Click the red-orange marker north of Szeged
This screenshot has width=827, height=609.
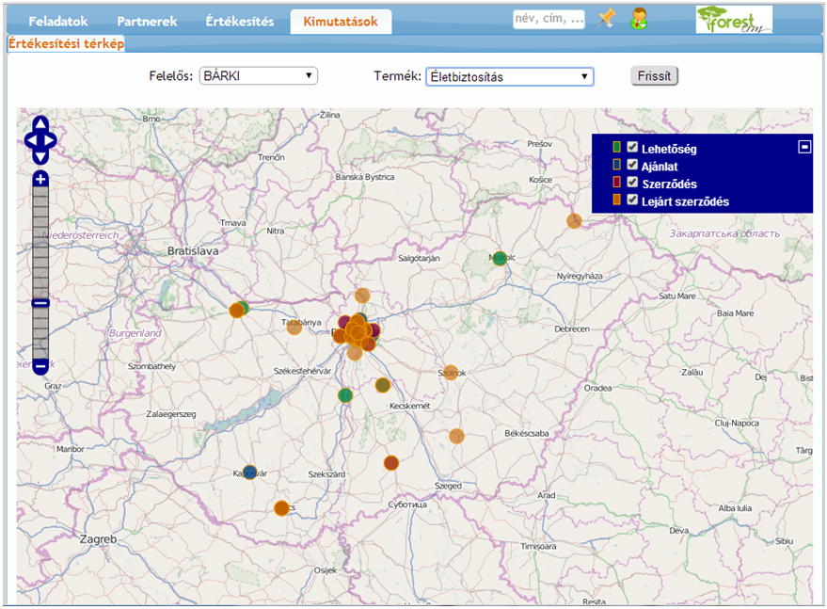point(390,463)
